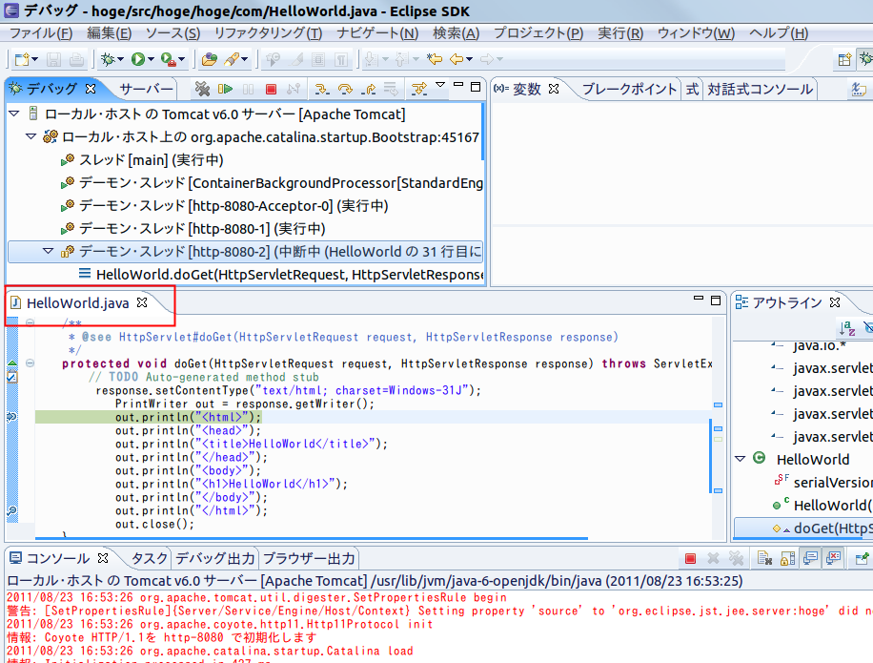Click the Open Perspective icon at top right
Viewport: 873px width, 663px height.
pyautogui.click(x=844, y=59)
